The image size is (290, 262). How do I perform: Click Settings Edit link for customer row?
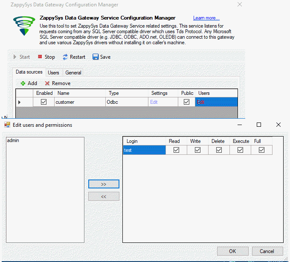pos(154,102)
